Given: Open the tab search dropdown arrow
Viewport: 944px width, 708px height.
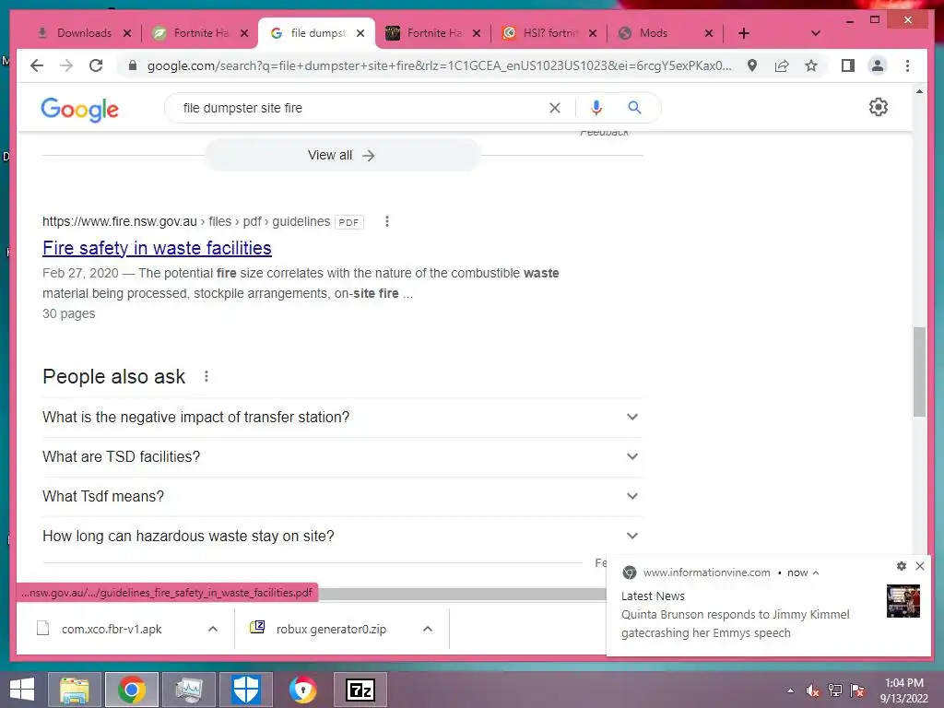Looking at the screenshot, I should coord(816,33).
